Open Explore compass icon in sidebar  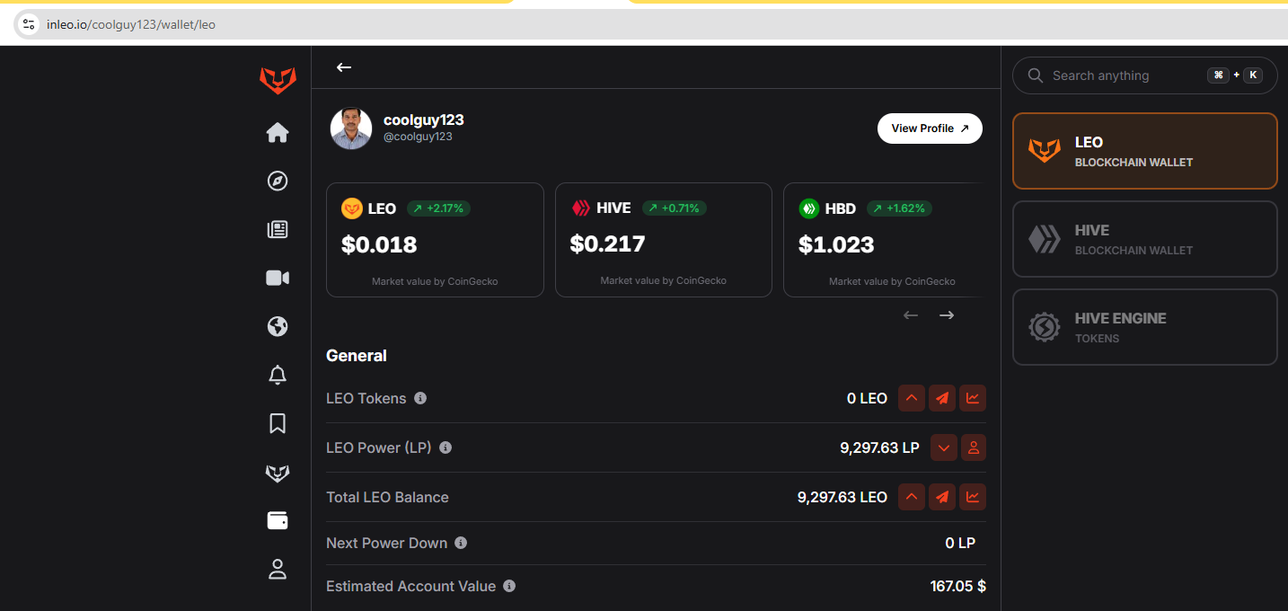coord(278,181)
